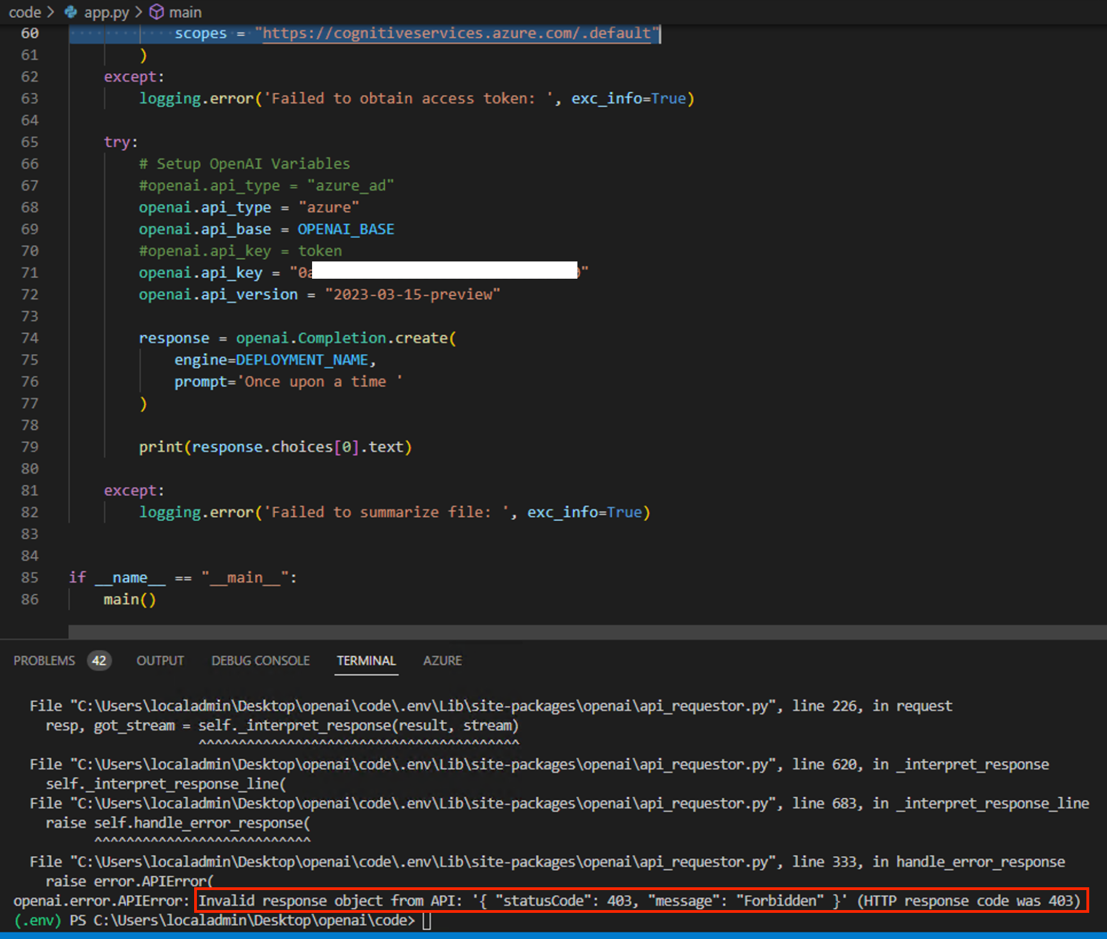The width and height of the screenshot is (1107, 939).
Task: Click line number 85 in gutter
Action: coord(30,577)
